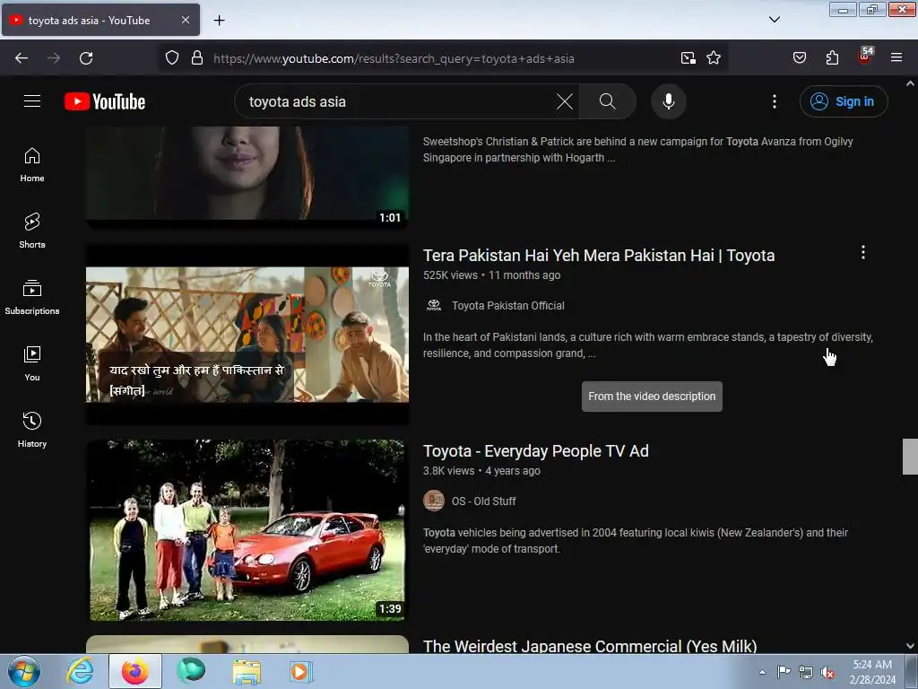Click the Action Center flag icon

click(x=784, y=672)
